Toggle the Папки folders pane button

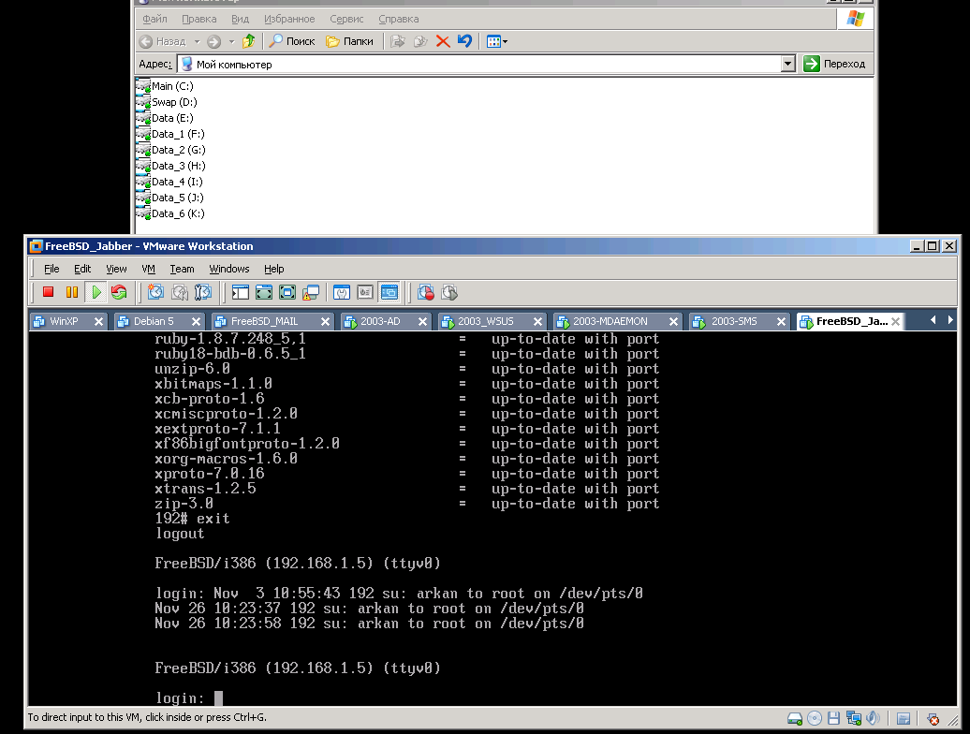349,41
